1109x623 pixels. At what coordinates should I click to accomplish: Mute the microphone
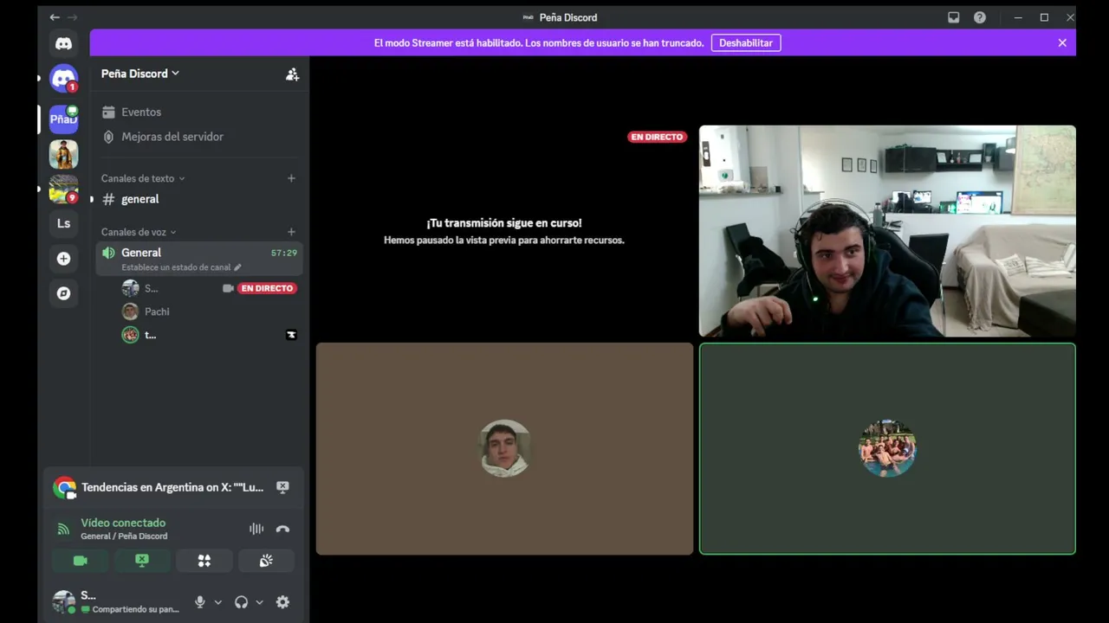pyautogui.click(x=200, y=602)
